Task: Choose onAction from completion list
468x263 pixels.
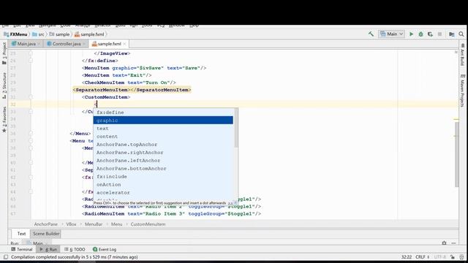Action: pos(163,185)
